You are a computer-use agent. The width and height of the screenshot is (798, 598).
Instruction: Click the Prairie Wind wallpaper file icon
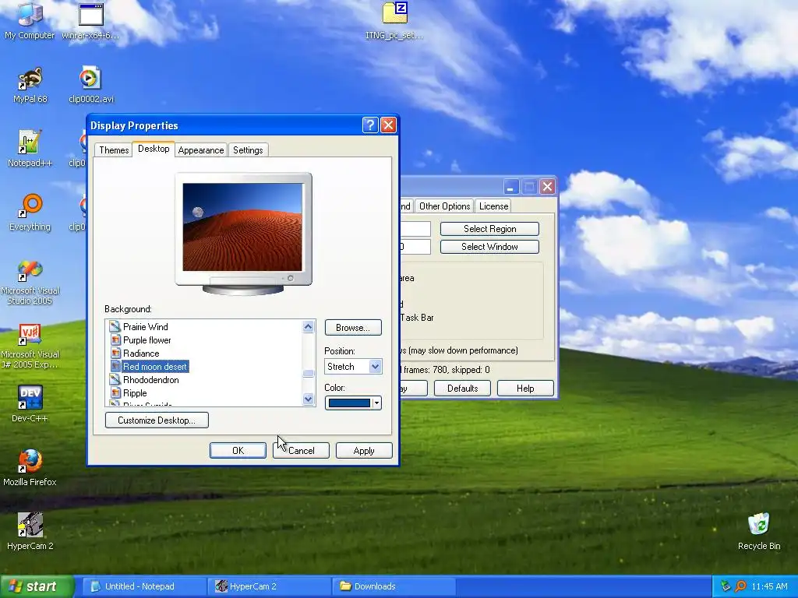pos(115,326)
